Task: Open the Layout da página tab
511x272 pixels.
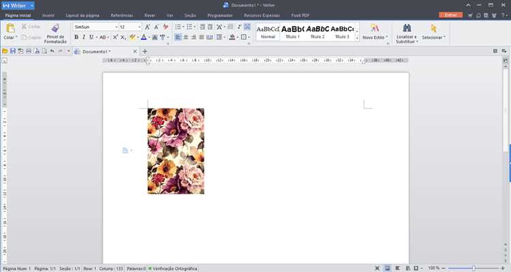Action: tap(82, 15)
